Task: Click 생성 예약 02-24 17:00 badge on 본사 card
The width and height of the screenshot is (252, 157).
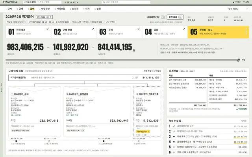Action: [x=20, y=131]
